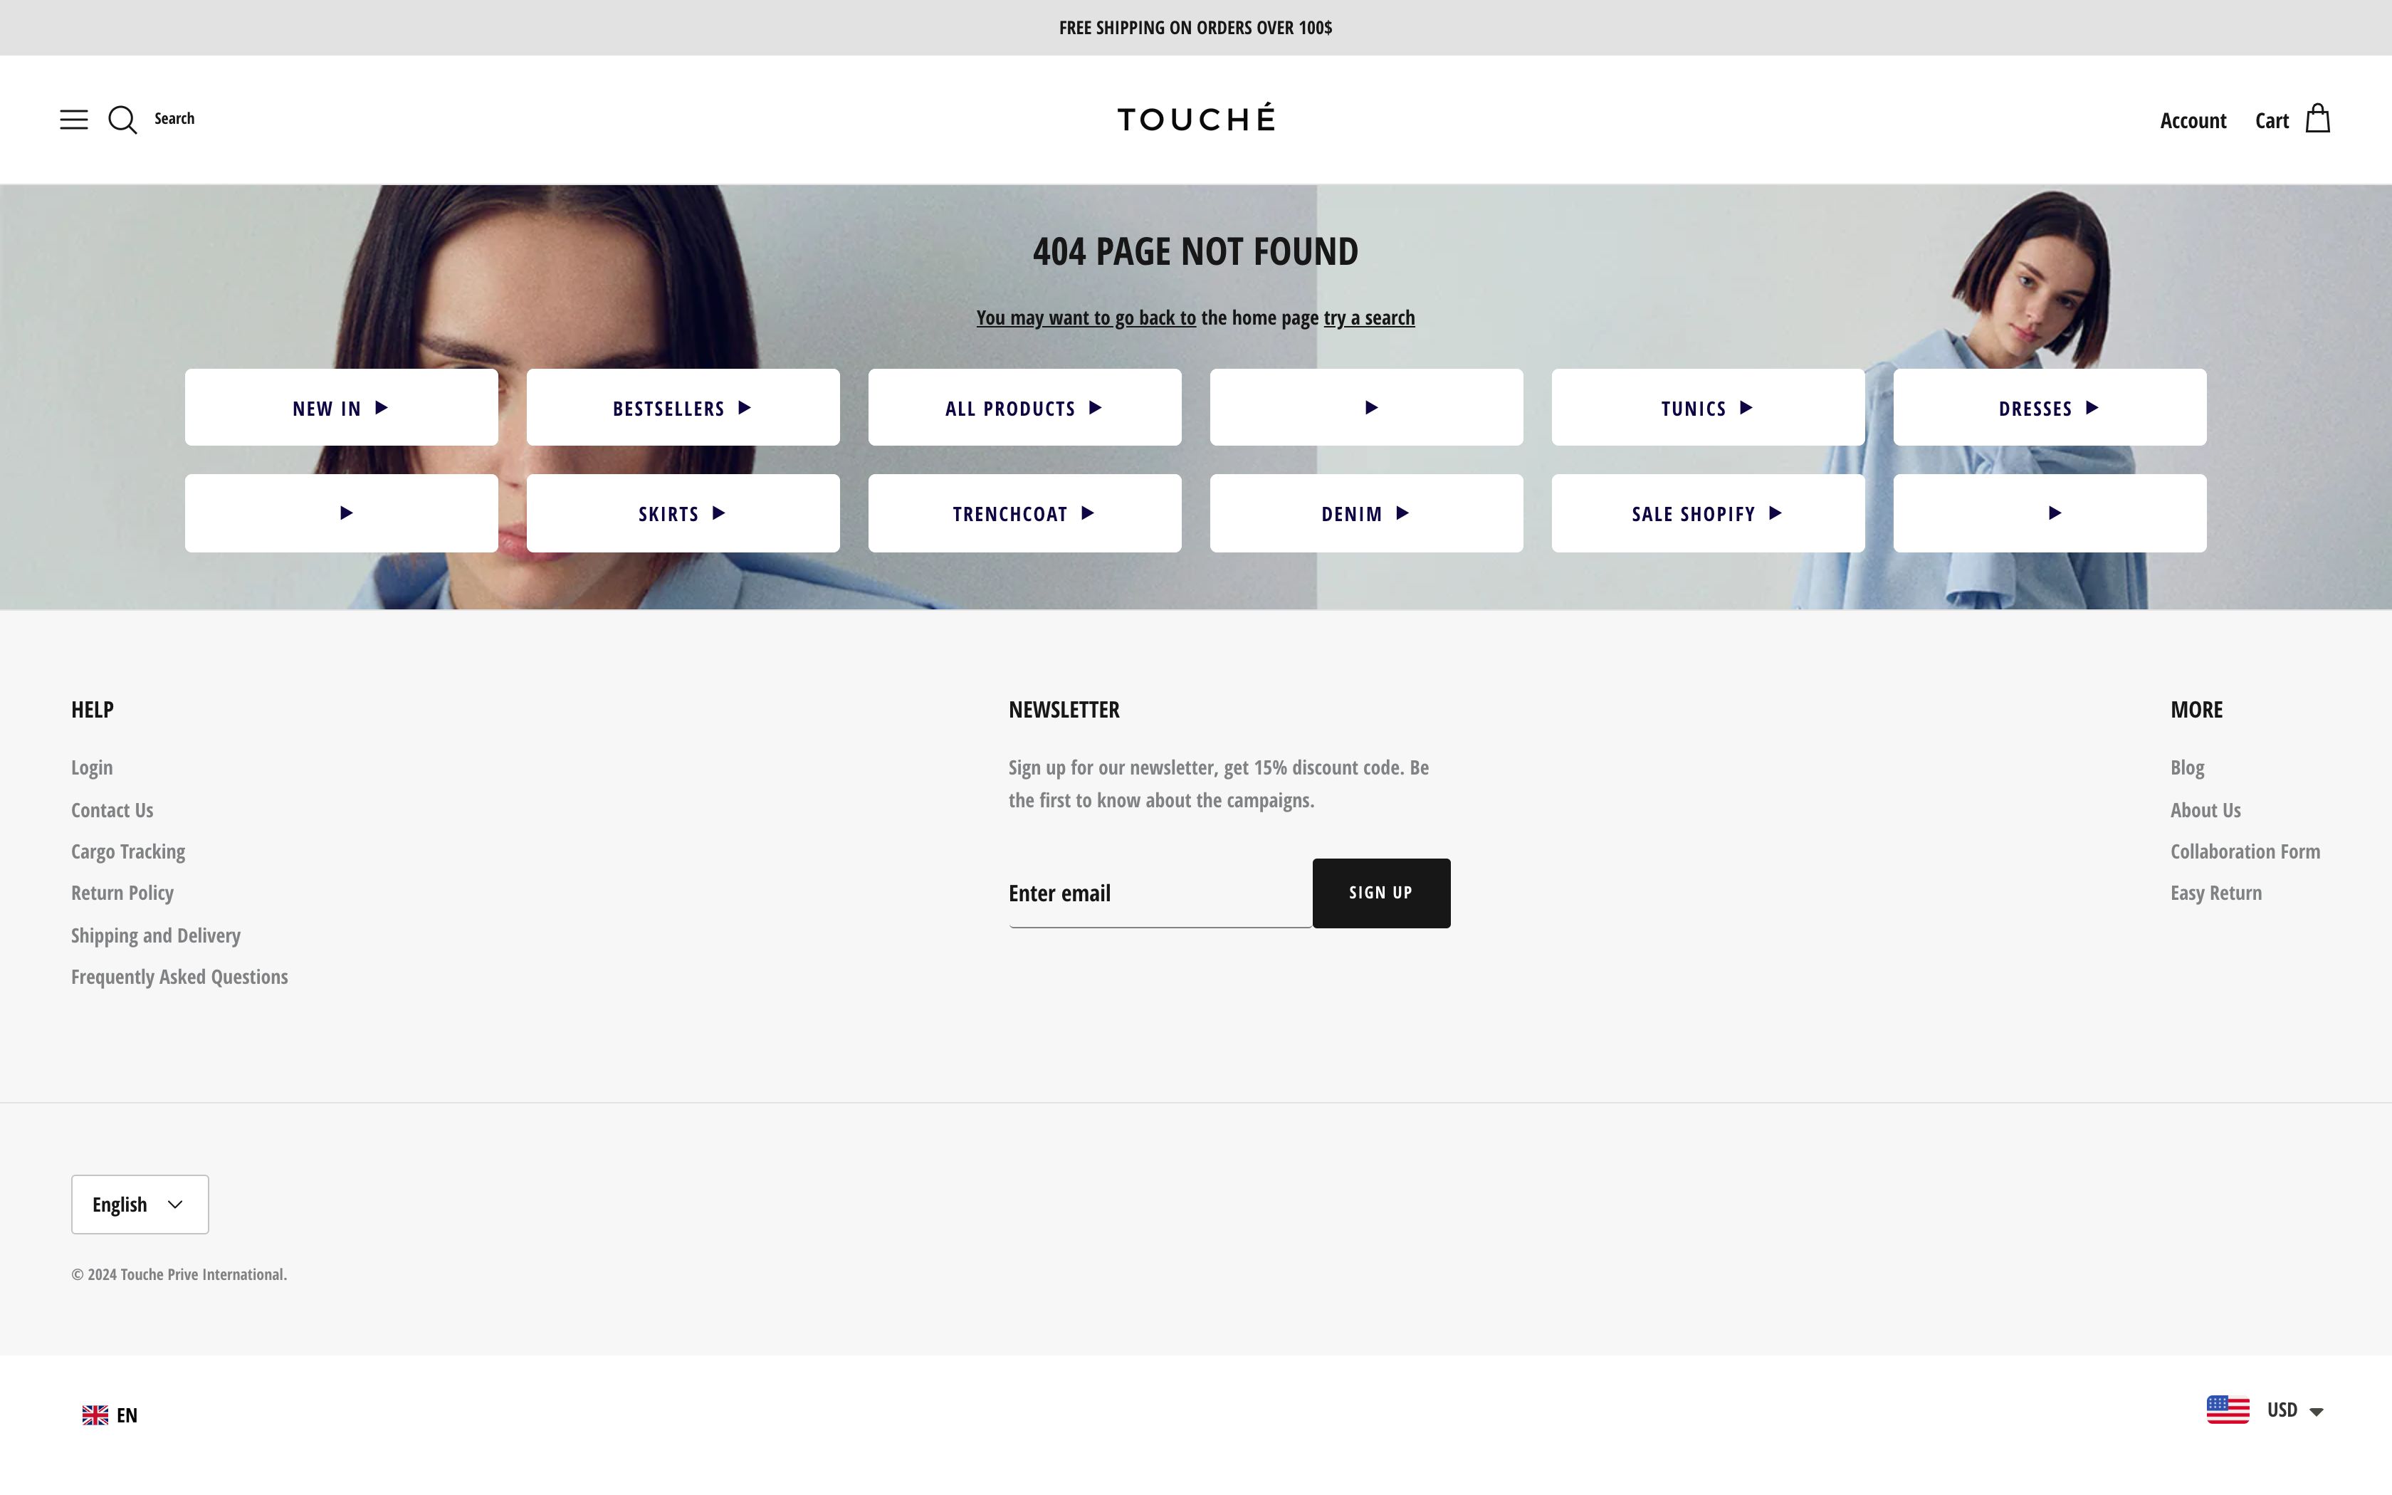Expand the English language dropdown
Image resolution: width=2392 pixels, height=1495 pixels.
140,1205
